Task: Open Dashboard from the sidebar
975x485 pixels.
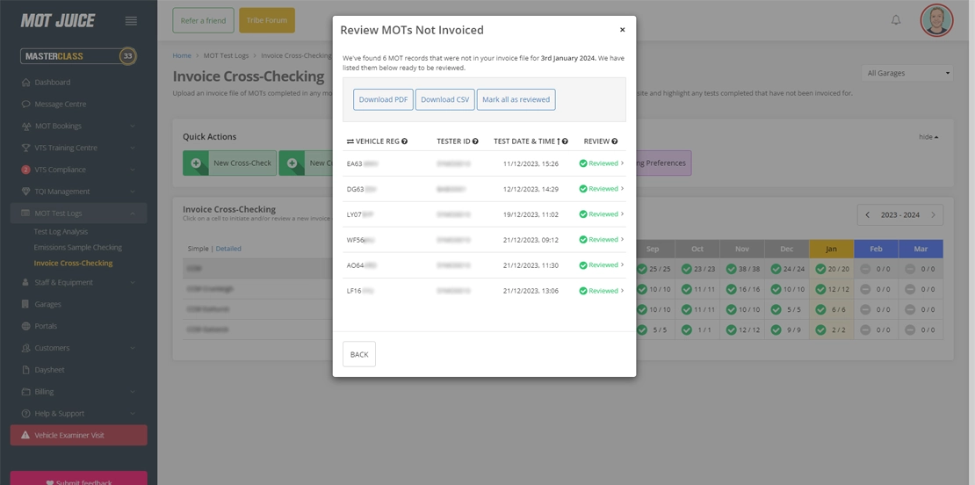Action: (x=52, y=82)
